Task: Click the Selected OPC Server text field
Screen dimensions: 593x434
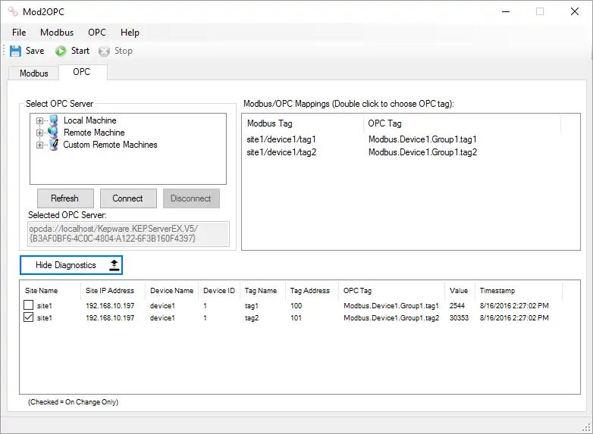Action: [128, 234]
